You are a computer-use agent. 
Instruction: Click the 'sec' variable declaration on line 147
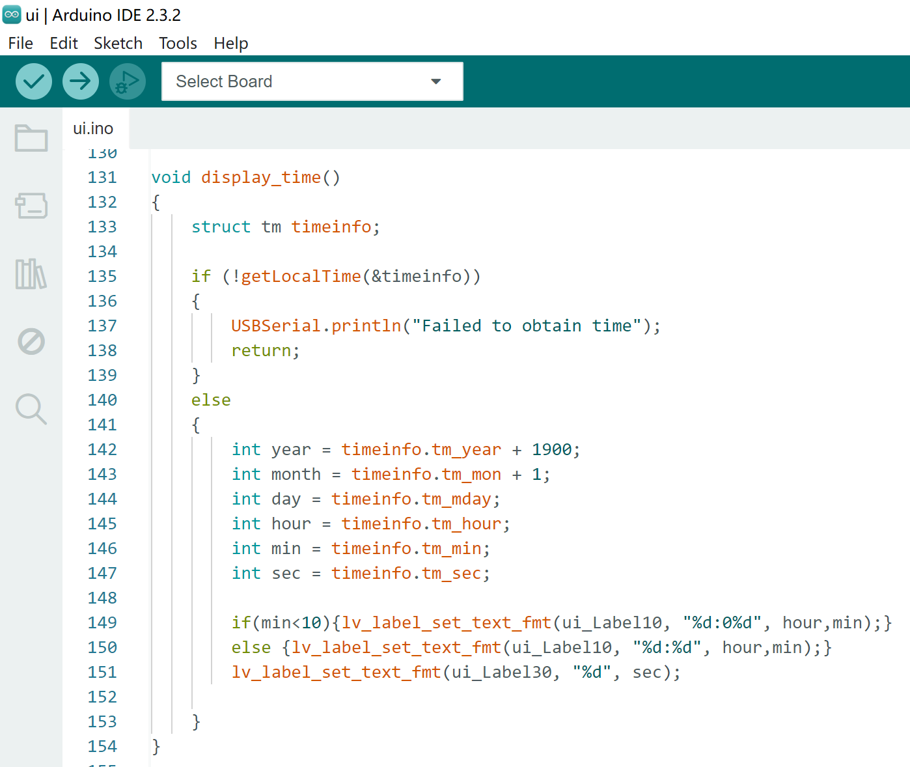pos(286,573)
